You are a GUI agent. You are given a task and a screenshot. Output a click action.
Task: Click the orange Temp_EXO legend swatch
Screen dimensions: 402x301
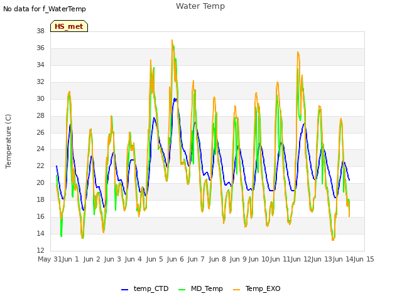(x=236, y=290)
